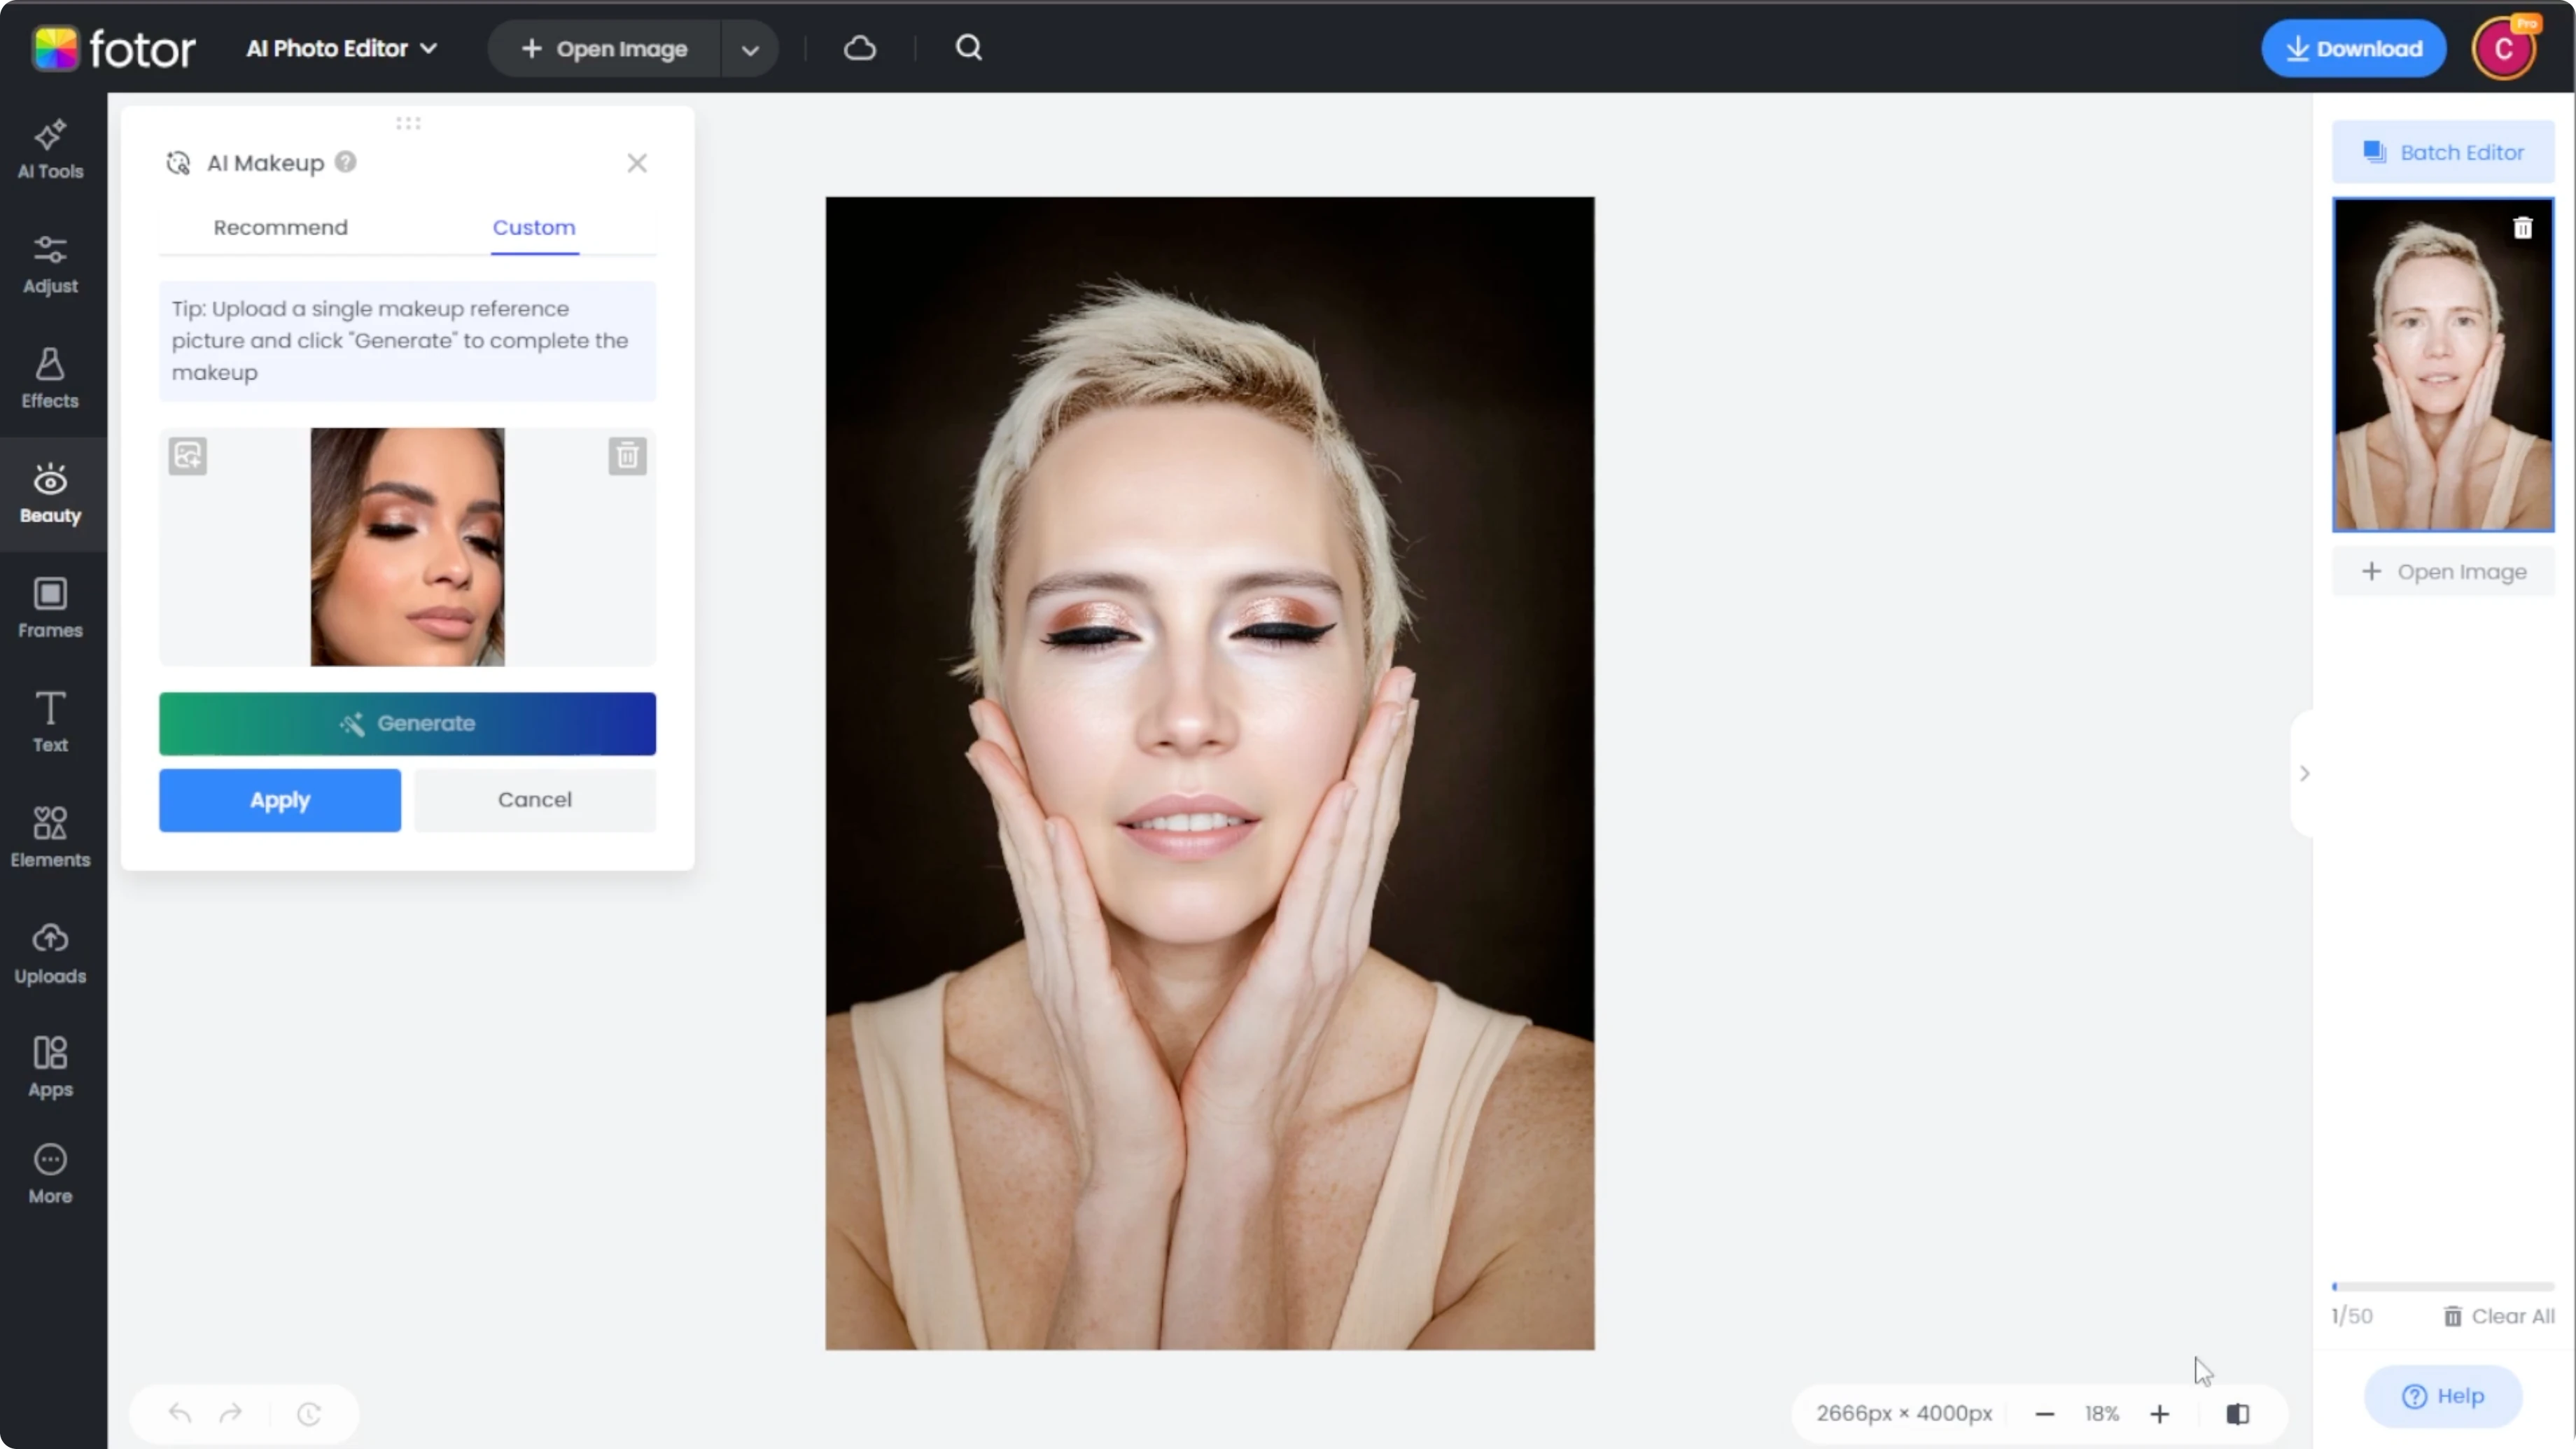The width and height of the screenshot is (2576, 1449).
Task: Click the 1/50 image counter
Action: coord(2351,1316)
